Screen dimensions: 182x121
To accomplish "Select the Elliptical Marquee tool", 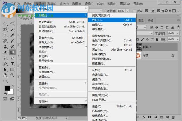I will (12, 24).
